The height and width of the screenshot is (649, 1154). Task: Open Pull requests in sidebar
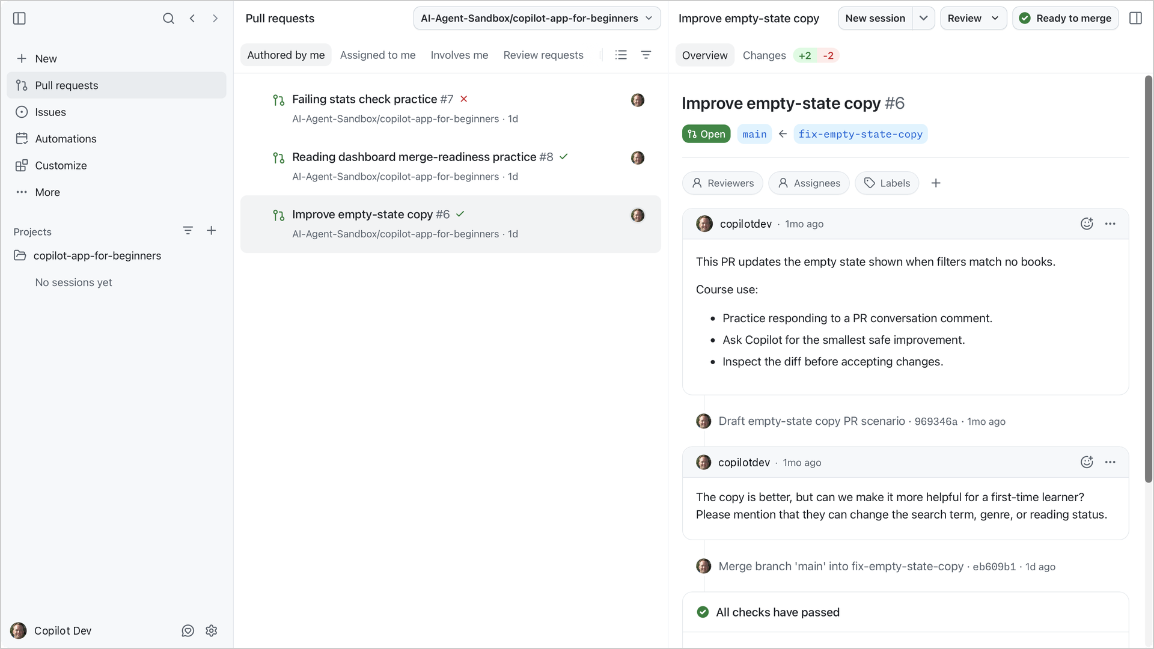click(x=117, y=85)
